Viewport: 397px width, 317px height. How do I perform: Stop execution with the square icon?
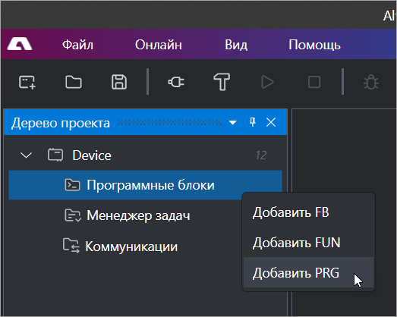[314, 82]
